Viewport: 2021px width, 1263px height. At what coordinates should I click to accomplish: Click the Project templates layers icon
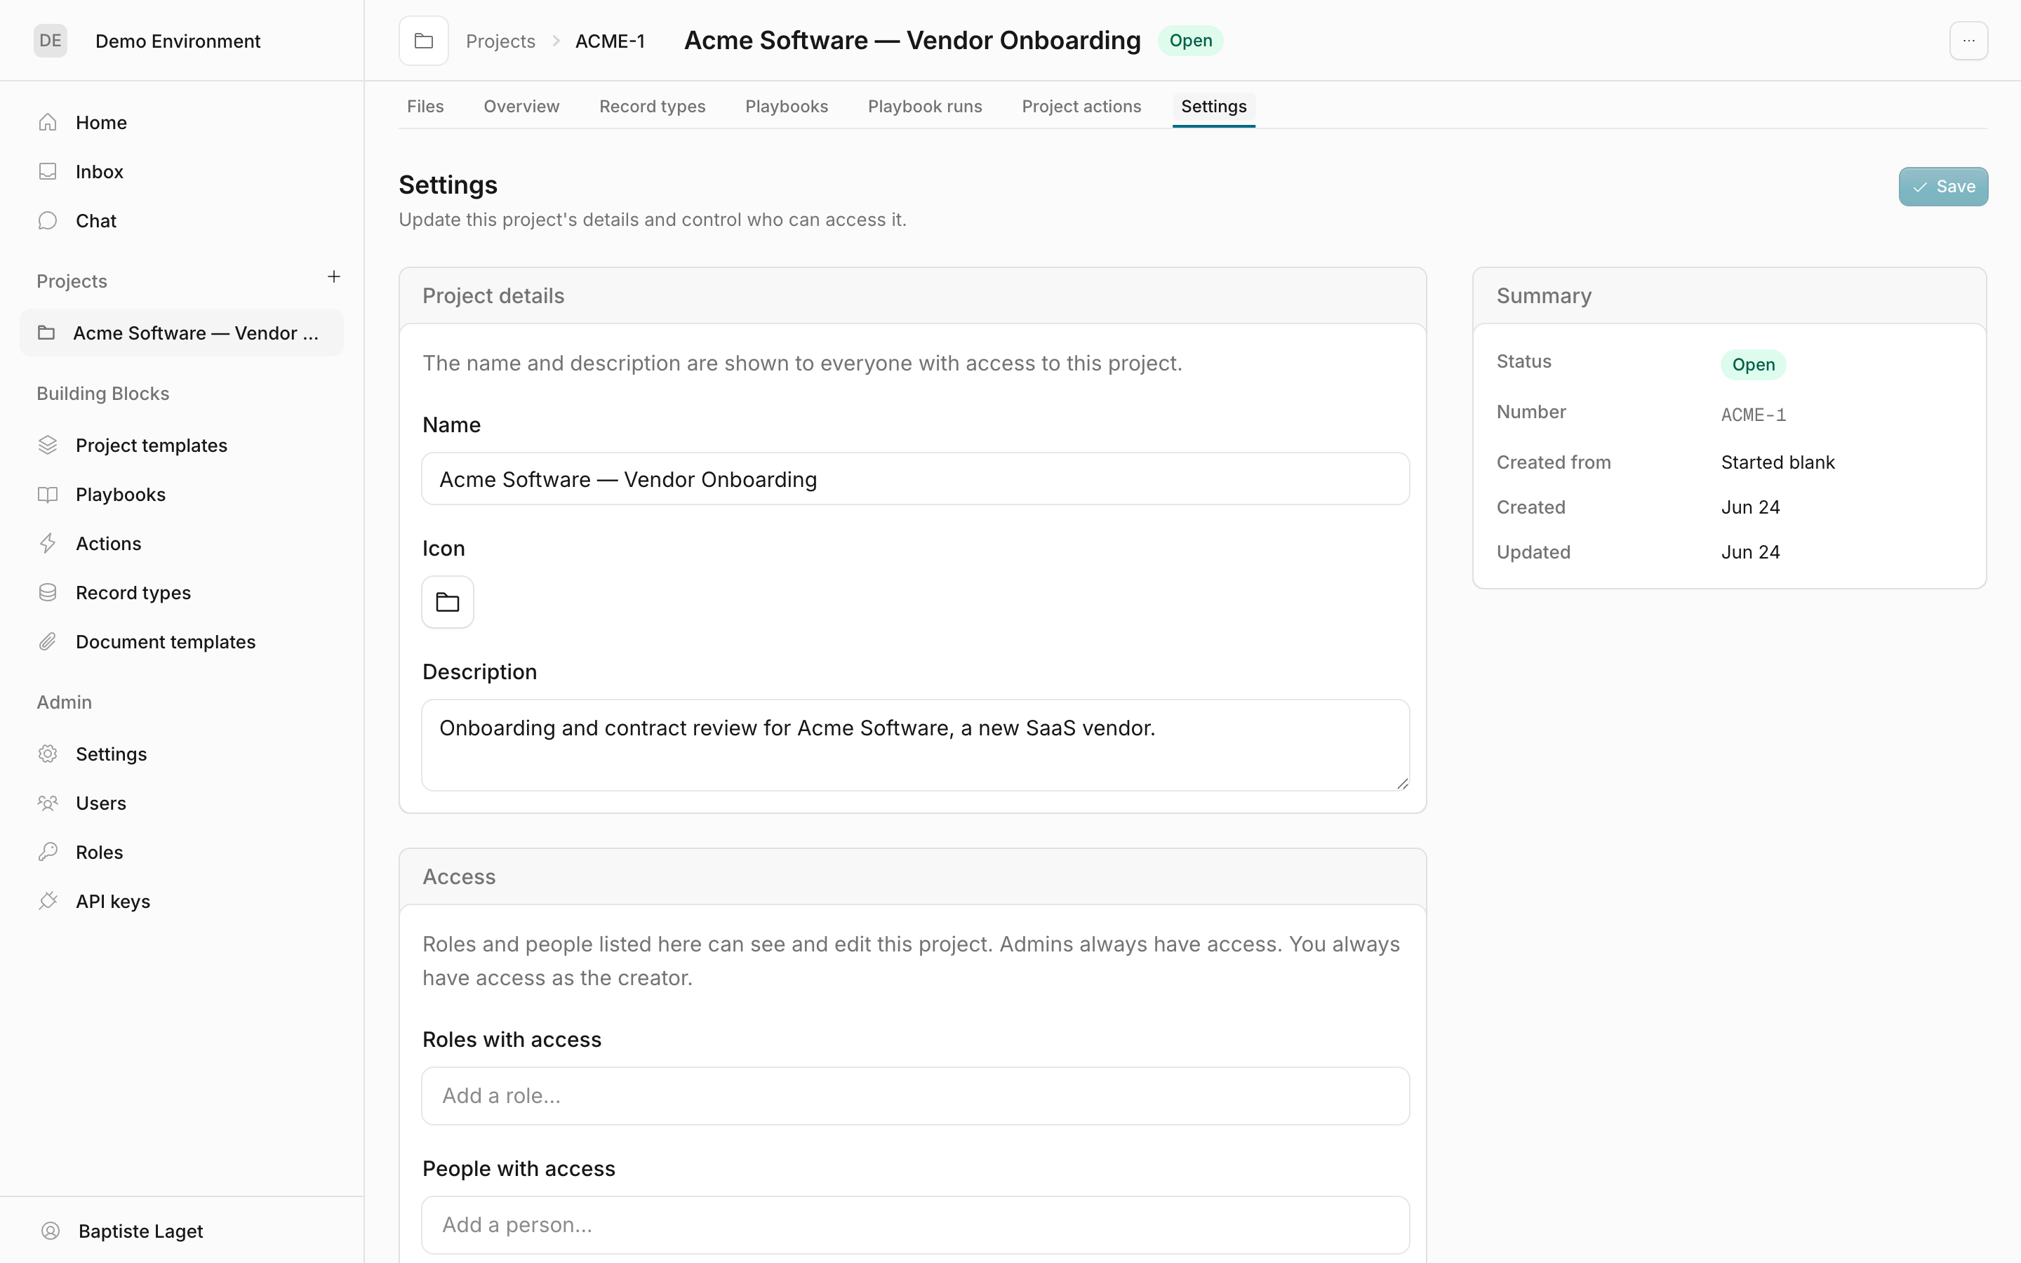pos(48,446)
